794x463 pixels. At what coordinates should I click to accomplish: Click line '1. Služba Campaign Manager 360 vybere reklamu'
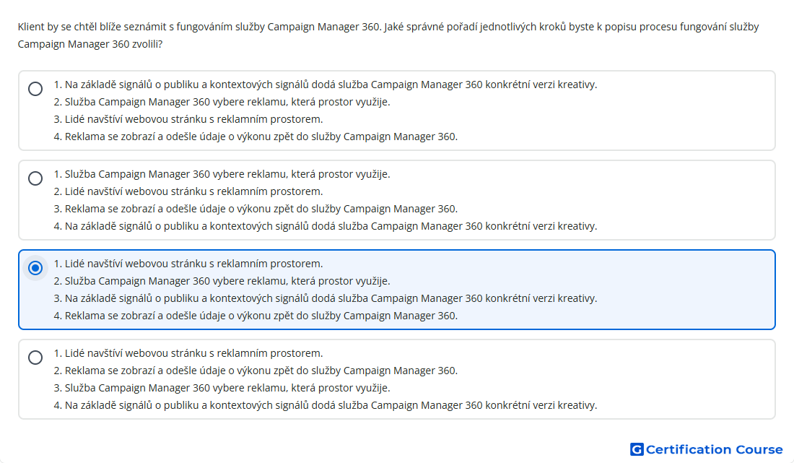pyautogui.click(x=222, y=174)
